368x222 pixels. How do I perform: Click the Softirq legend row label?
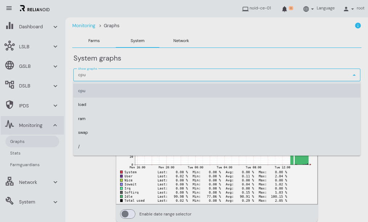coord(131,192)
